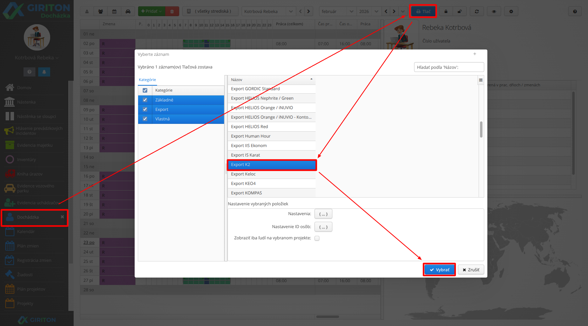This screenshot has width=588, height=326.
Task: Enable 'Zobraziť iba ľudí na vybranom projekte' checkbox
Action: [x=317, y=238]
